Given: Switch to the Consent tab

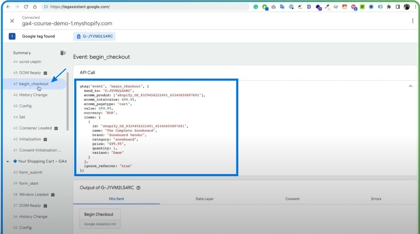Looking at the screenshot, I should coord(292,199).
